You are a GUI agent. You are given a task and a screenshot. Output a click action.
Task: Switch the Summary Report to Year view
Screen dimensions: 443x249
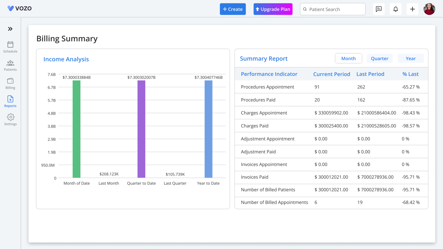pyautogui.click(x=411, y=58)
